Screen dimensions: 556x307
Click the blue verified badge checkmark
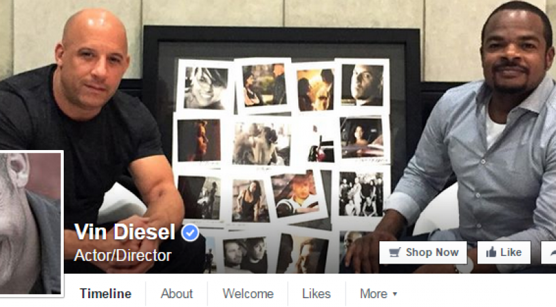(190, 233)
